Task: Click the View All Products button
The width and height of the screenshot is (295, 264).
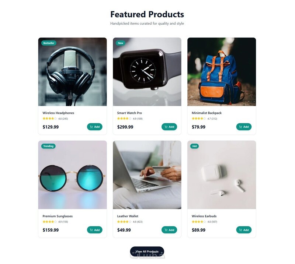Action: click(147, 251)
